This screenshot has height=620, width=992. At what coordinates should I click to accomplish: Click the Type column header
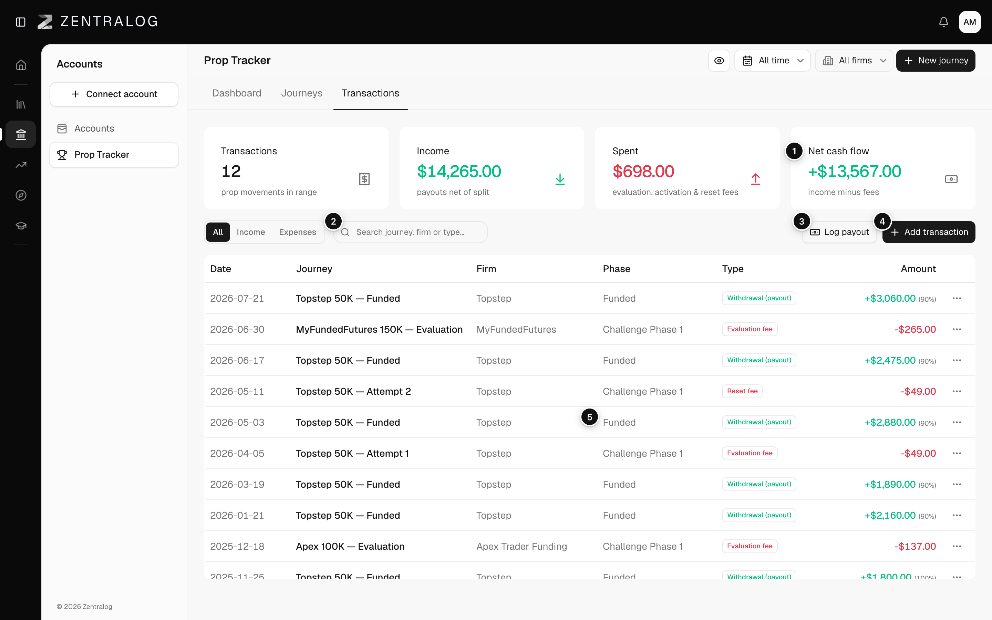point(733,269)
